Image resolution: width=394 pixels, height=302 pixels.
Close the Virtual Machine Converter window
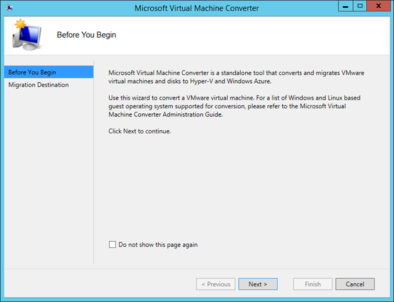(x=378, y=6)
